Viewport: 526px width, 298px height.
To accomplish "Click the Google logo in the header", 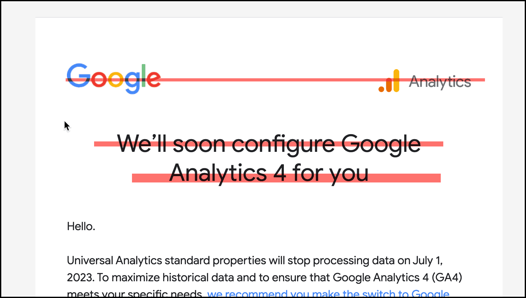I will coord(114,78).
